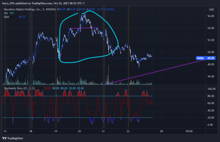Click the 80.00 stochastic axis label
Image resolution: width=220 pixels, height=142 pixels.
(211, 96)
